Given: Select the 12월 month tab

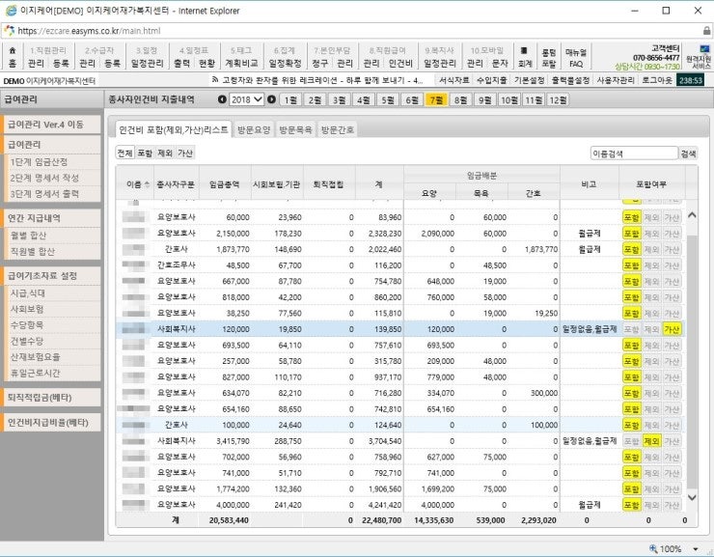Looking at the screenshot, I should point(558,99).
